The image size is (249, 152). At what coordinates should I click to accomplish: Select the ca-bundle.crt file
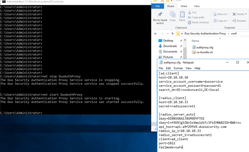pyautogui.click(x=202, y=52)
